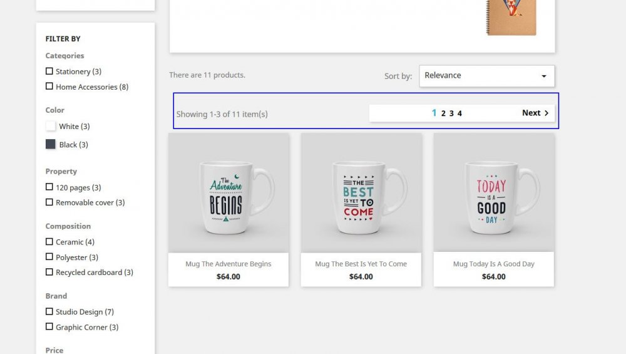Open Today Is A Good Day mug image
The height and width of the screenshot is (354, 626).
494,192
